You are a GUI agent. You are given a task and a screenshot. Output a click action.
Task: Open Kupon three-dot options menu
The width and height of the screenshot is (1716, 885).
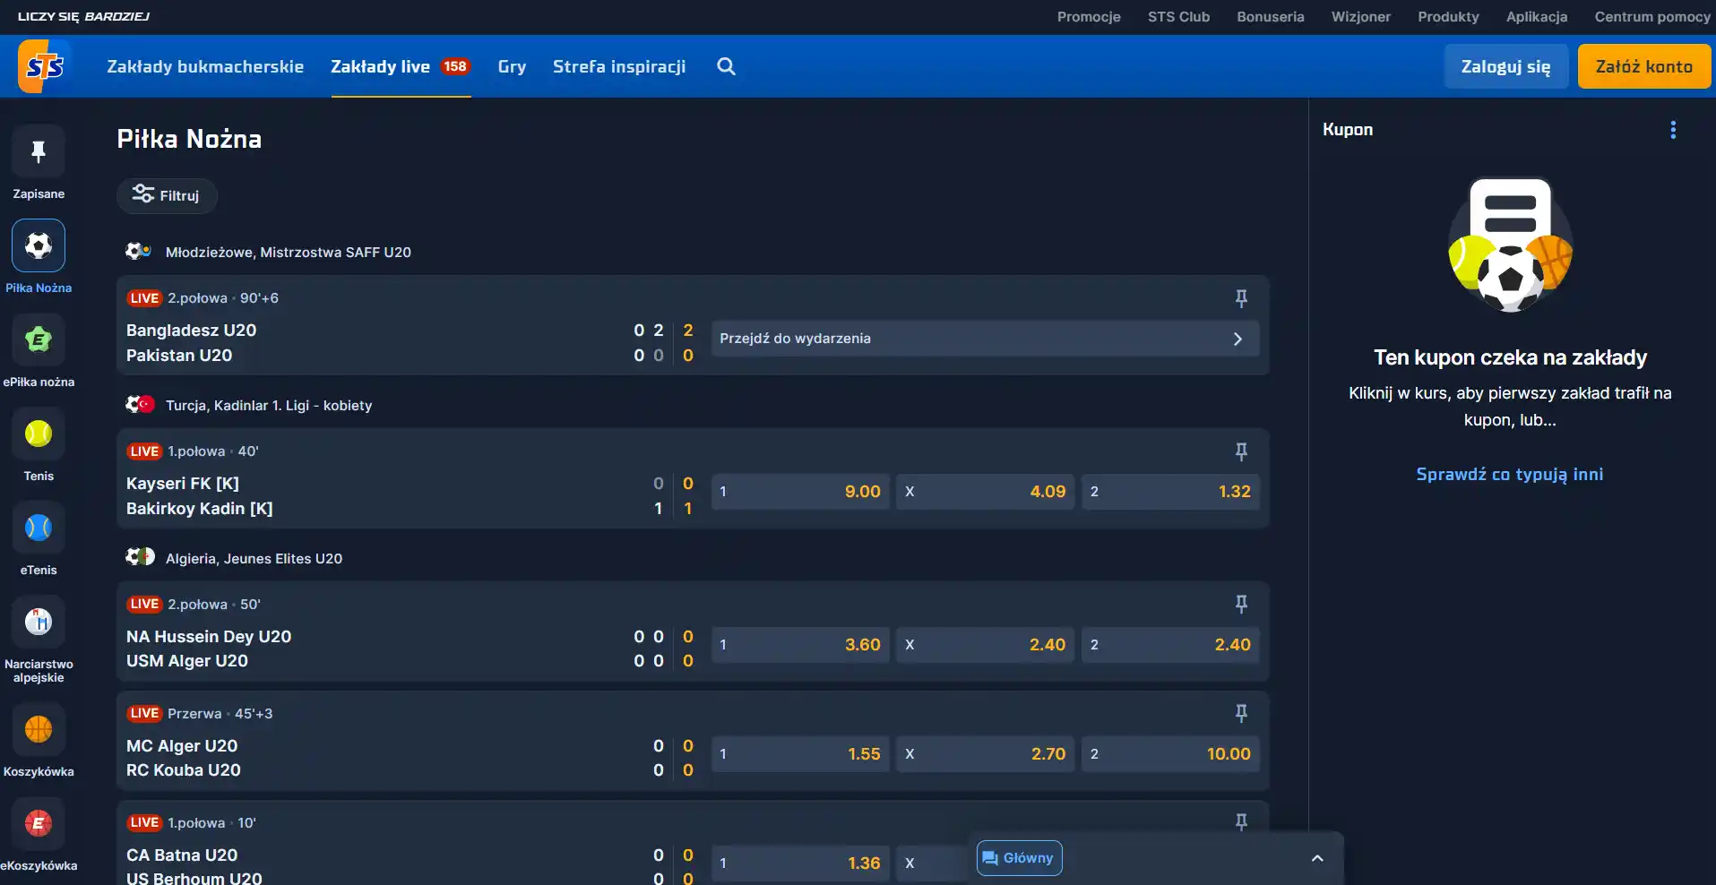tap(1673, 130)
